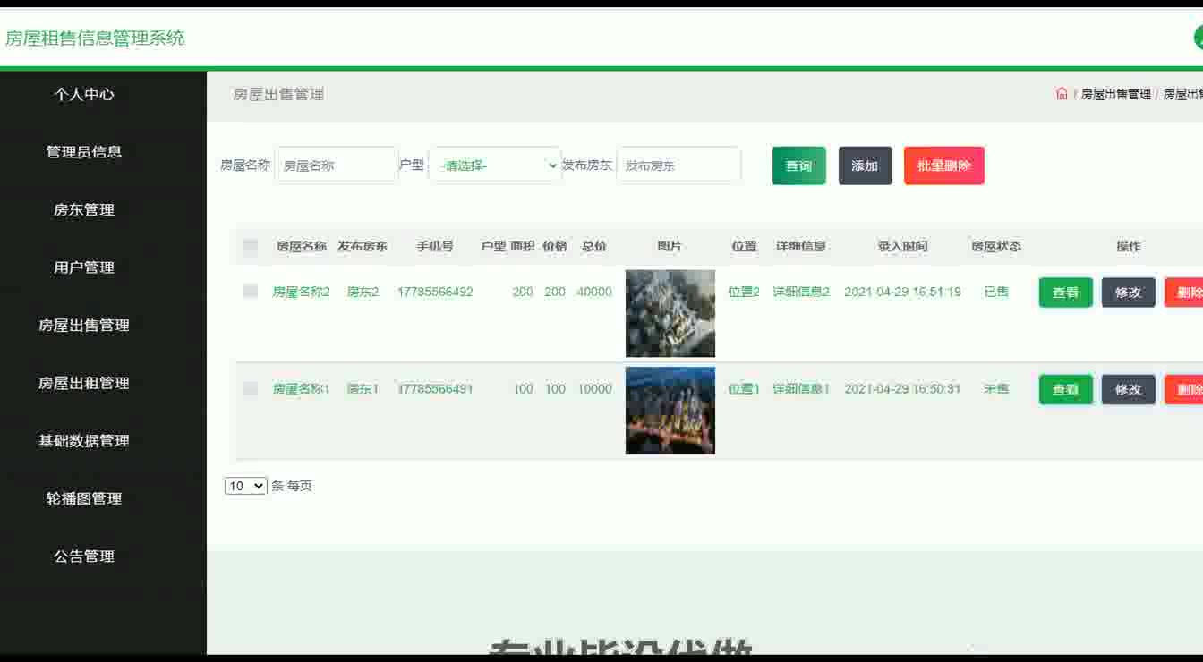Open the night city thumbnail for 房屋名称1

point(670,411)
